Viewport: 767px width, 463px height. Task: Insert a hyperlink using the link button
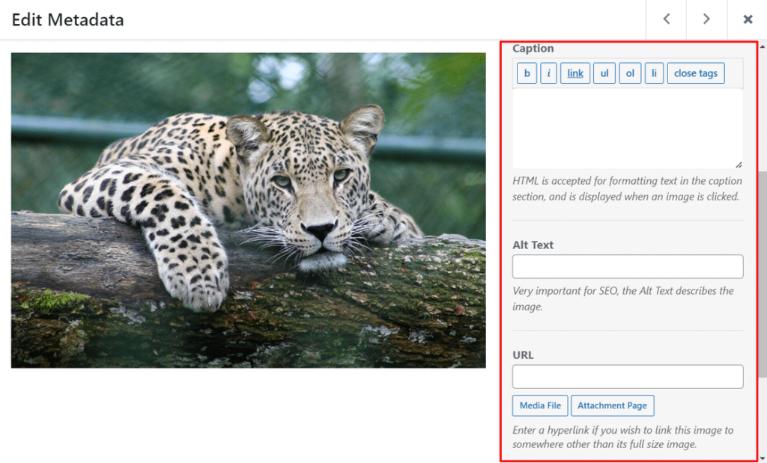[575, 73]
